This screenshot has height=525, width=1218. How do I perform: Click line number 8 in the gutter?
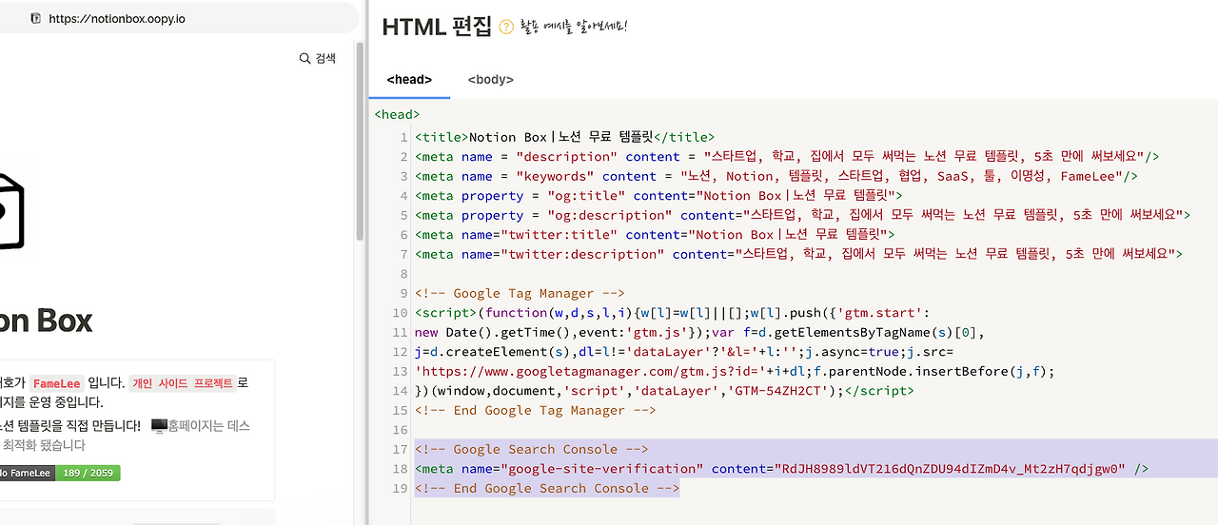(403, 274)
